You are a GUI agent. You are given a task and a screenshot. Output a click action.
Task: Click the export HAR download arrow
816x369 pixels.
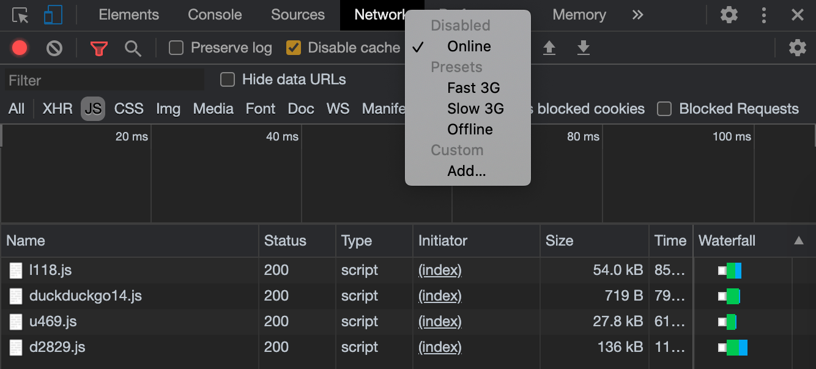(584, 48)
